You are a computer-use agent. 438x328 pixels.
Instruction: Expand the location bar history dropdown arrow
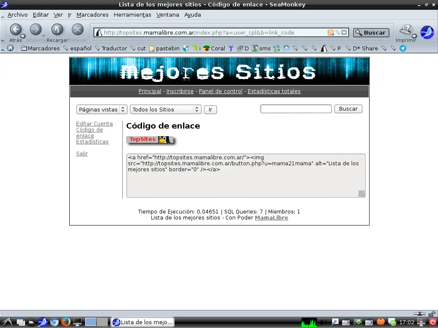[344, 32]
